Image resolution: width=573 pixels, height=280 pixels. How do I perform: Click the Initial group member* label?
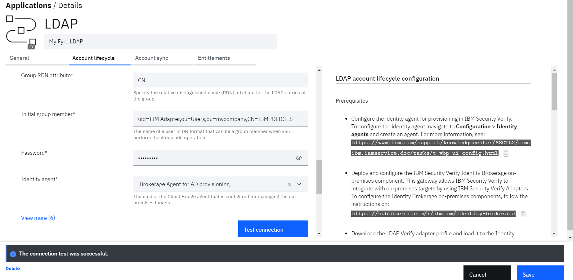click(x=48, y=114)
